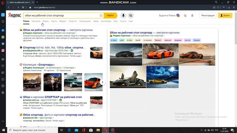Select the неон image filter tag
This screenshot has height=133, width=237.
coord(122,40)
